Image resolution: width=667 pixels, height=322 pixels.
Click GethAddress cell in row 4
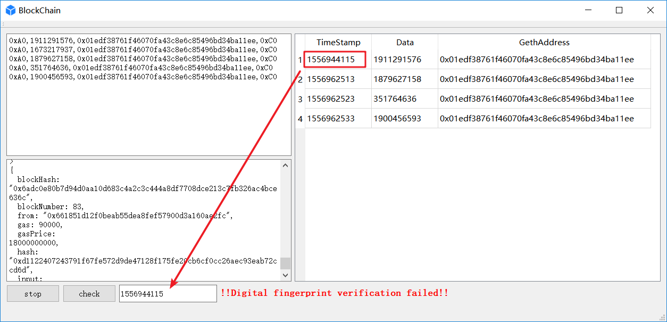pos(544,119)
